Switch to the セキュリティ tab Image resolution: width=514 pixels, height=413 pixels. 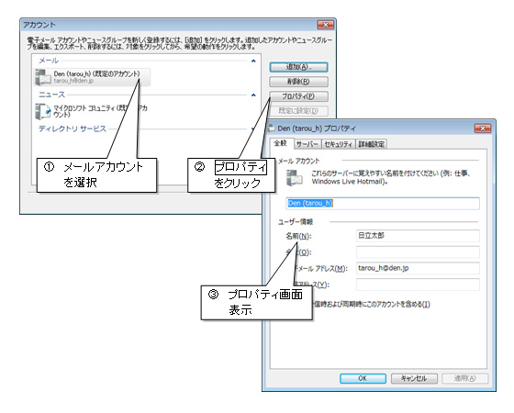coord(338,144)
